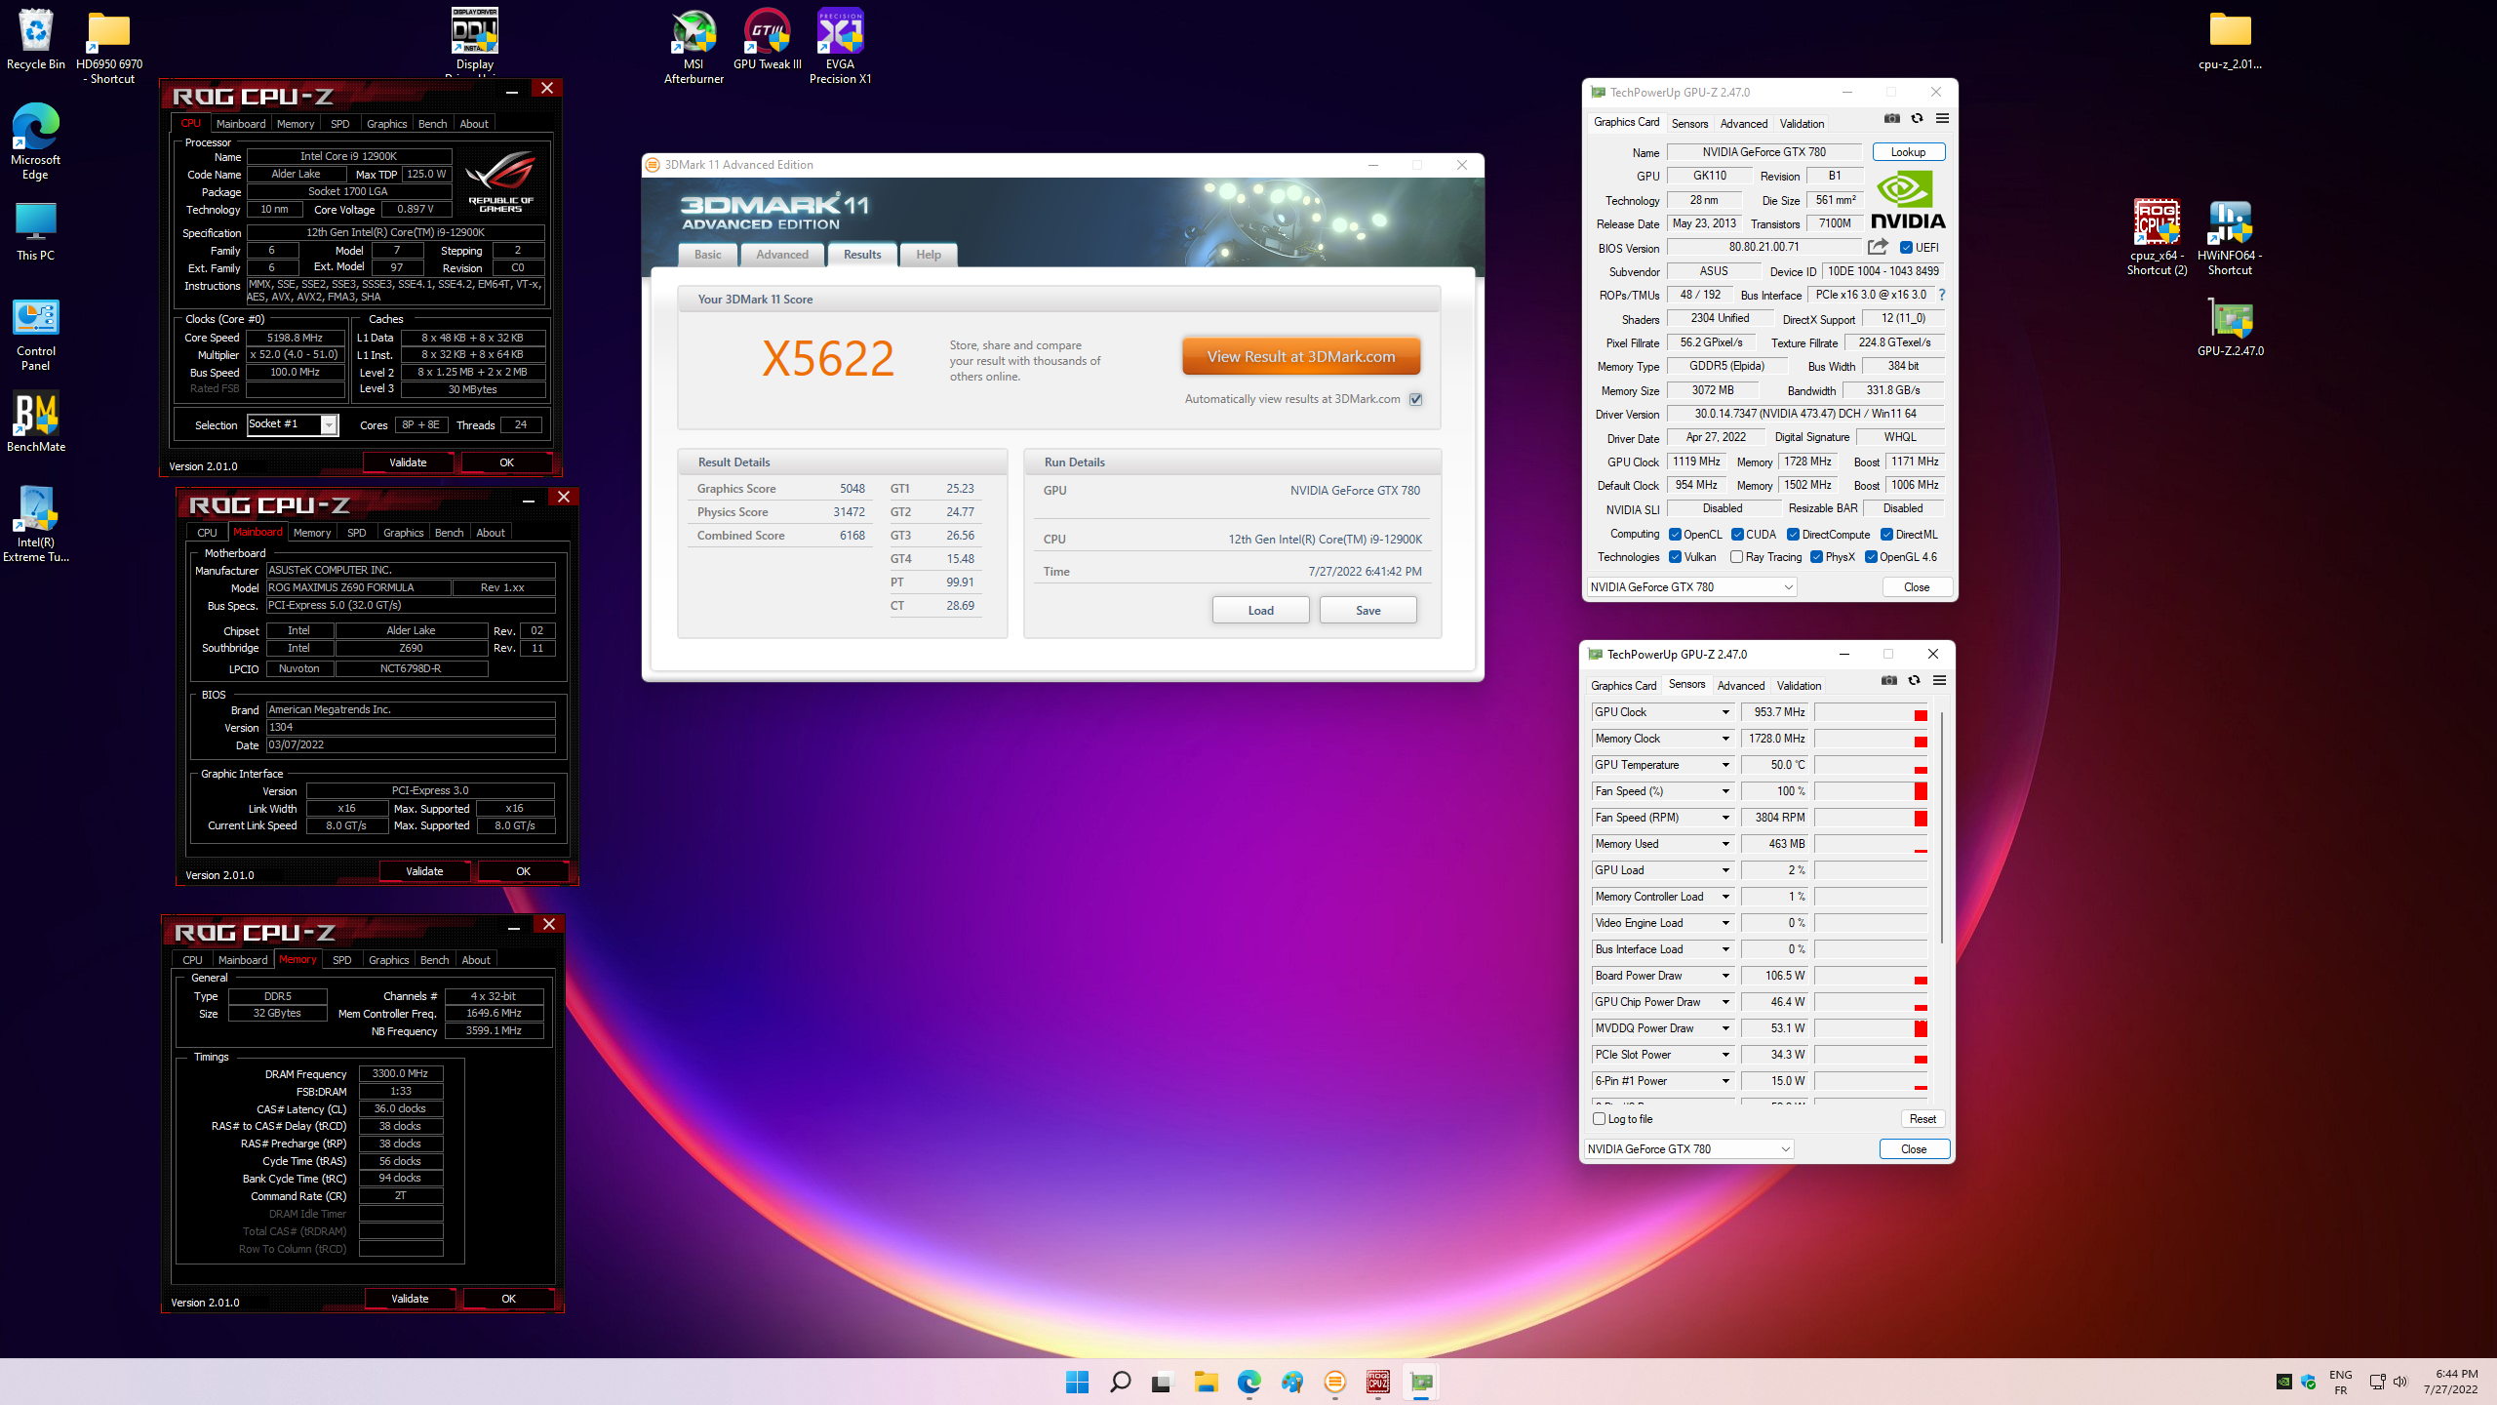The image size is (2497, 1405).
Task: Open hamburger menu in top GPU-Z window
Action: (x=1942, y=118)
